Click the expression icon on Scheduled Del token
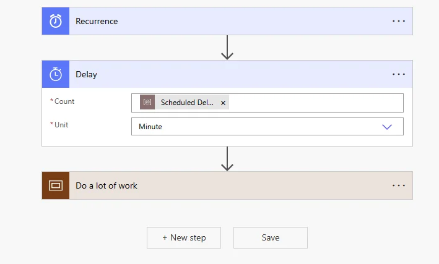The image size is (439, 264). [x=147, y=102]
